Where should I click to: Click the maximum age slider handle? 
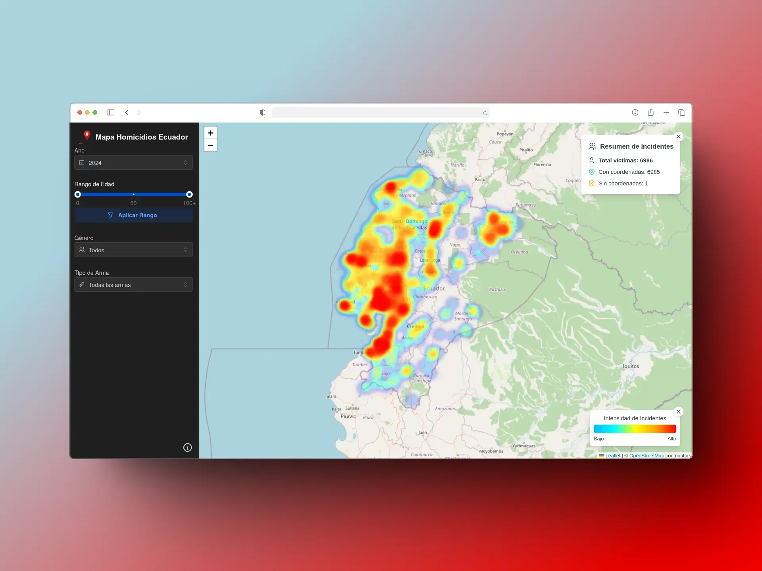coord(189,194)
